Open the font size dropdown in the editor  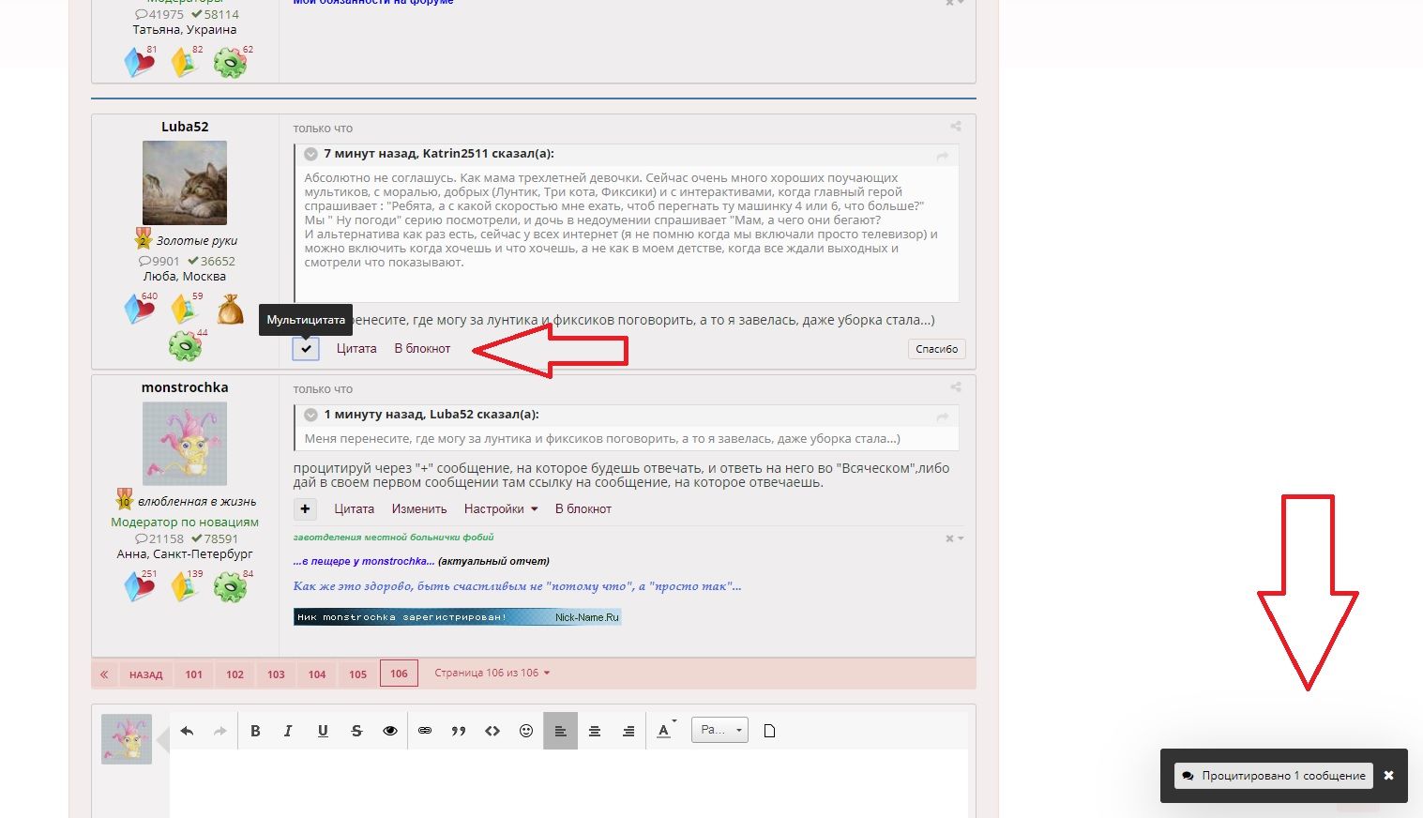(x=719, y=730)
